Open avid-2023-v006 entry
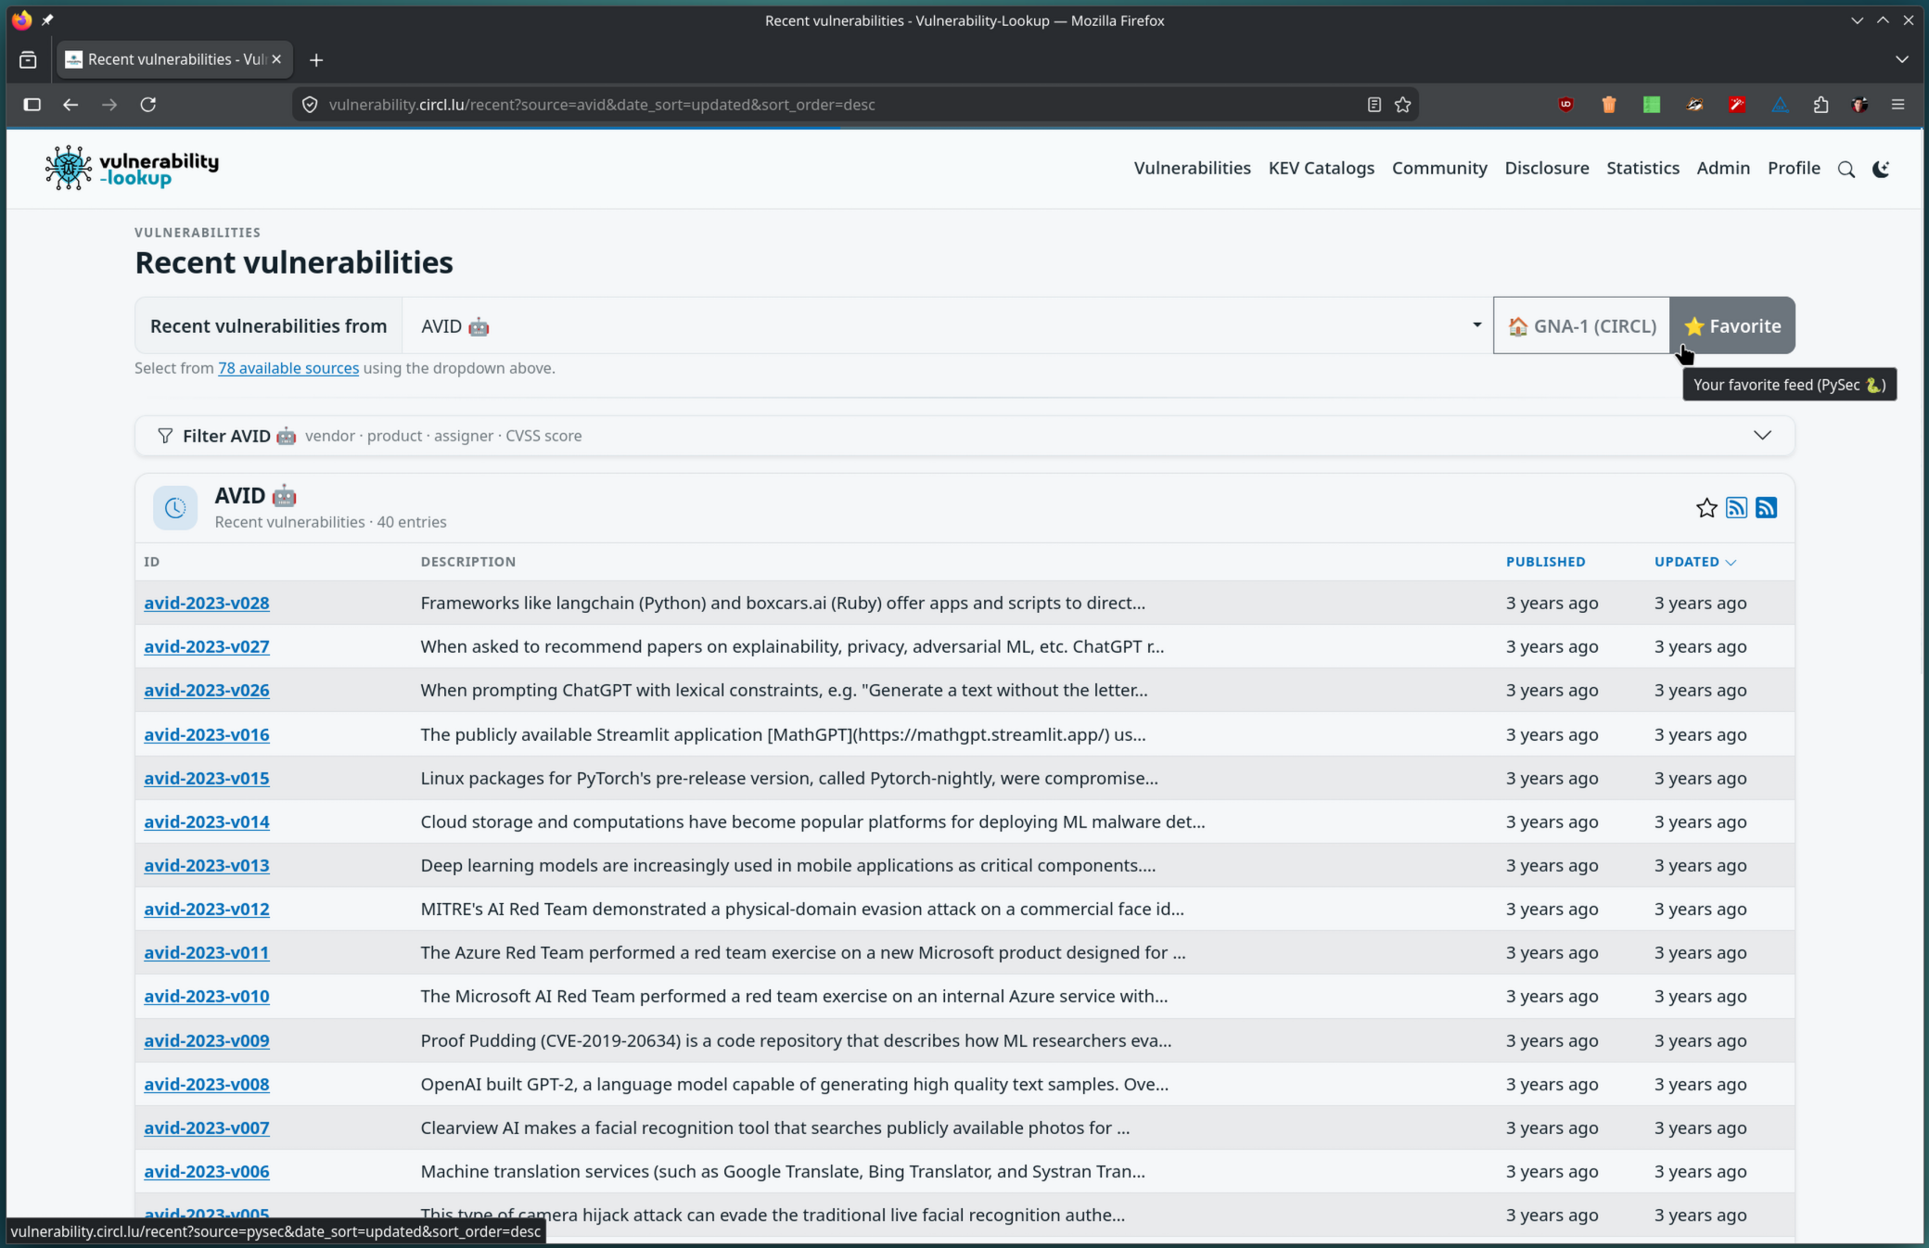Viewport: 1929px width, 1248px height. 207,1171
